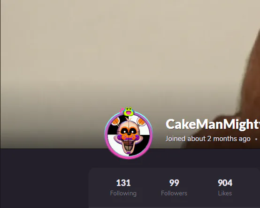
Task: Click the pink ring avatar frame border
Action: (129, 158)
